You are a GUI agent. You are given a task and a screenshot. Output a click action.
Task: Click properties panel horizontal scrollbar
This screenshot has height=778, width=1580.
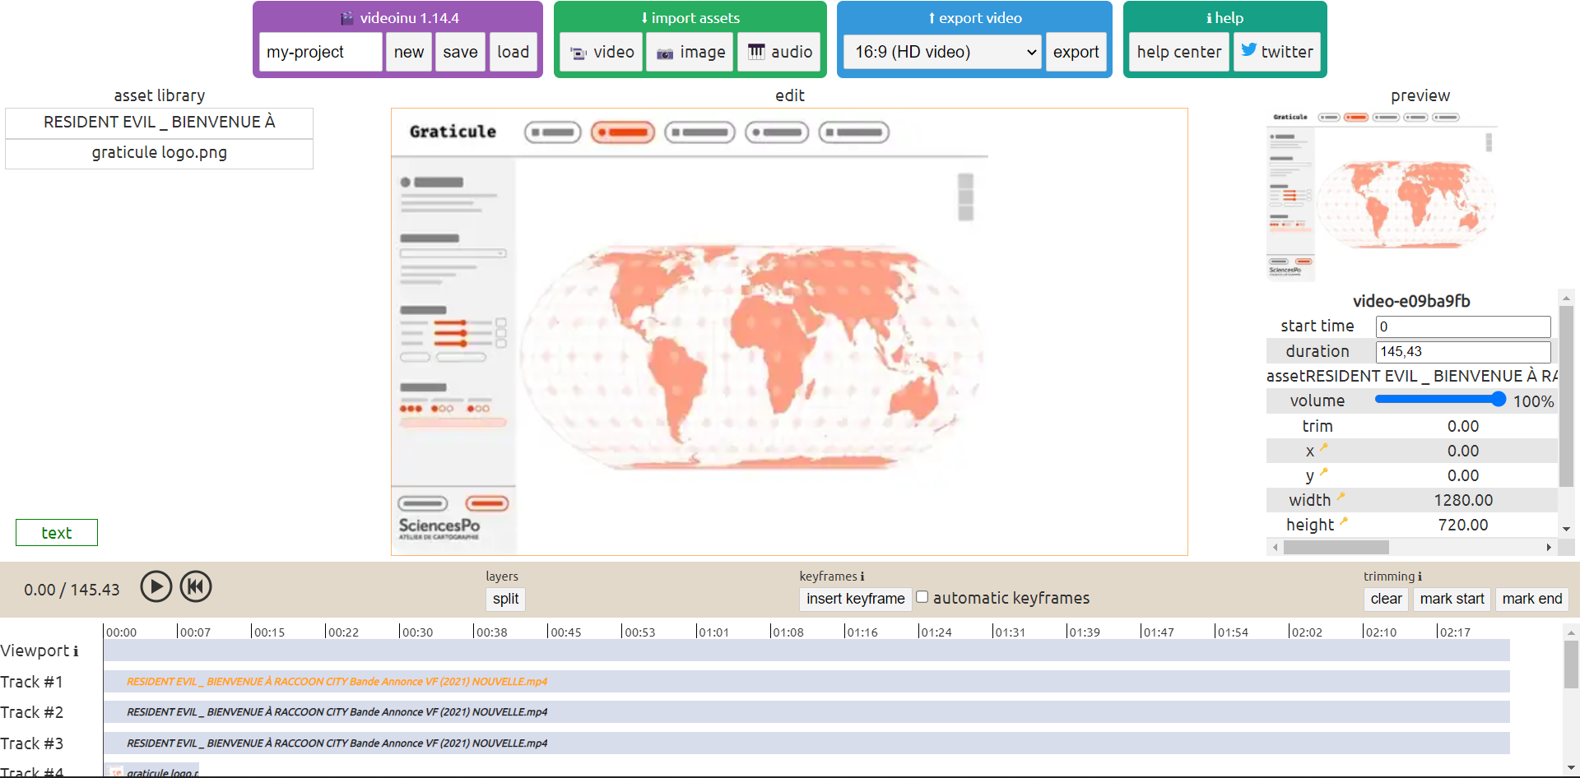click(1336, 547)
